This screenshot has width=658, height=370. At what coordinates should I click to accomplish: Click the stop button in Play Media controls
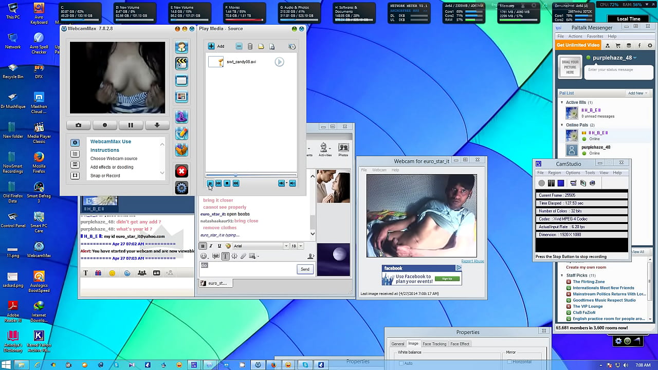click(x=227, y=183)
